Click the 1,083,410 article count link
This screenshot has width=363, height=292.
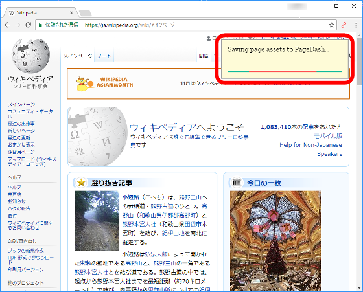click(276, 127)
